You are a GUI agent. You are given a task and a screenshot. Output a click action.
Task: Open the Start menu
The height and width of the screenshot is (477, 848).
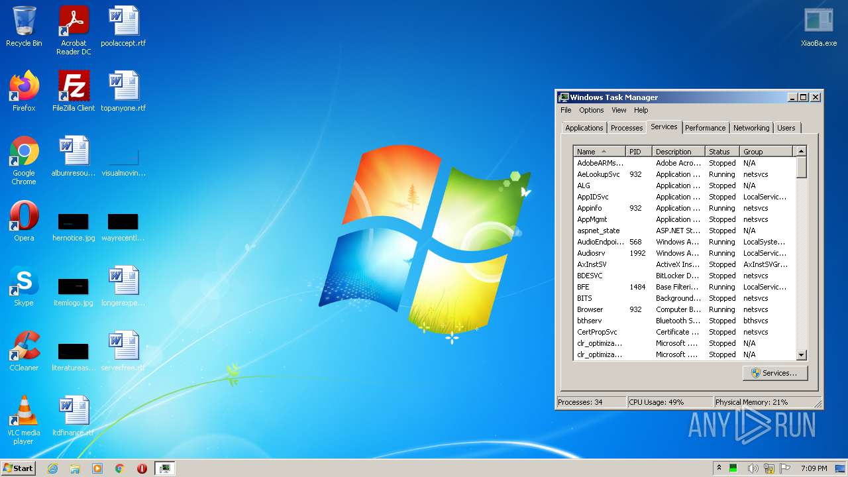point(18,468)
